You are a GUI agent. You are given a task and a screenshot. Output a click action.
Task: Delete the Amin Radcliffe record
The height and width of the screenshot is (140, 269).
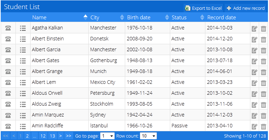tap(263, 126)
